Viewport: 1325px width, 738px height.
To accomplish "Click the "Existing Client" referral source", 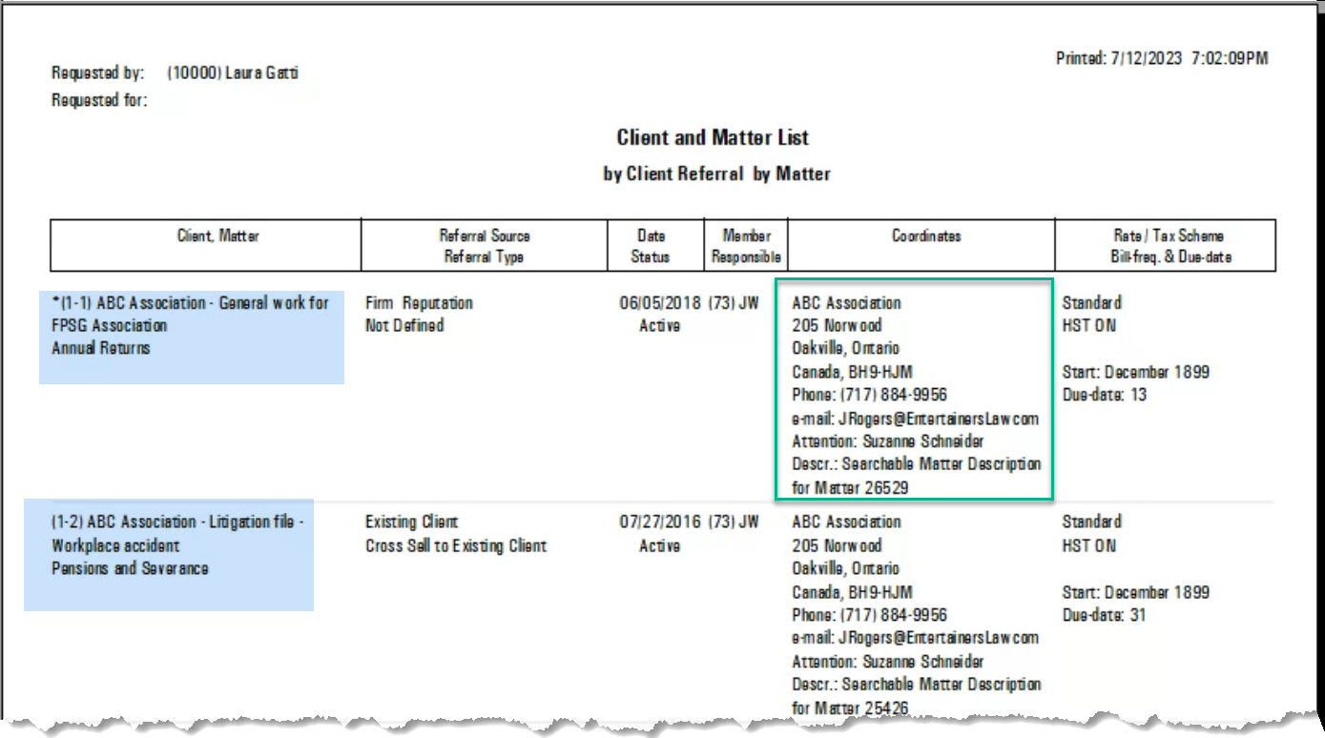I will [x=412, y=523].
